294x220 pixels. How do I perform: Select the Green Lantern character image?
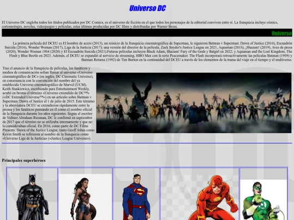(x=264, y=200)
